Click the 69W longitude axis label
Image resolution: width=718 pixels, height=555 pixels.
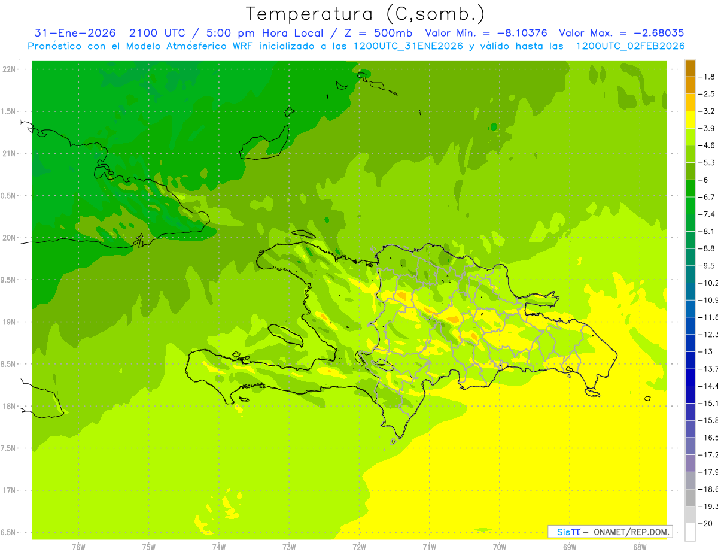point(570,547)
